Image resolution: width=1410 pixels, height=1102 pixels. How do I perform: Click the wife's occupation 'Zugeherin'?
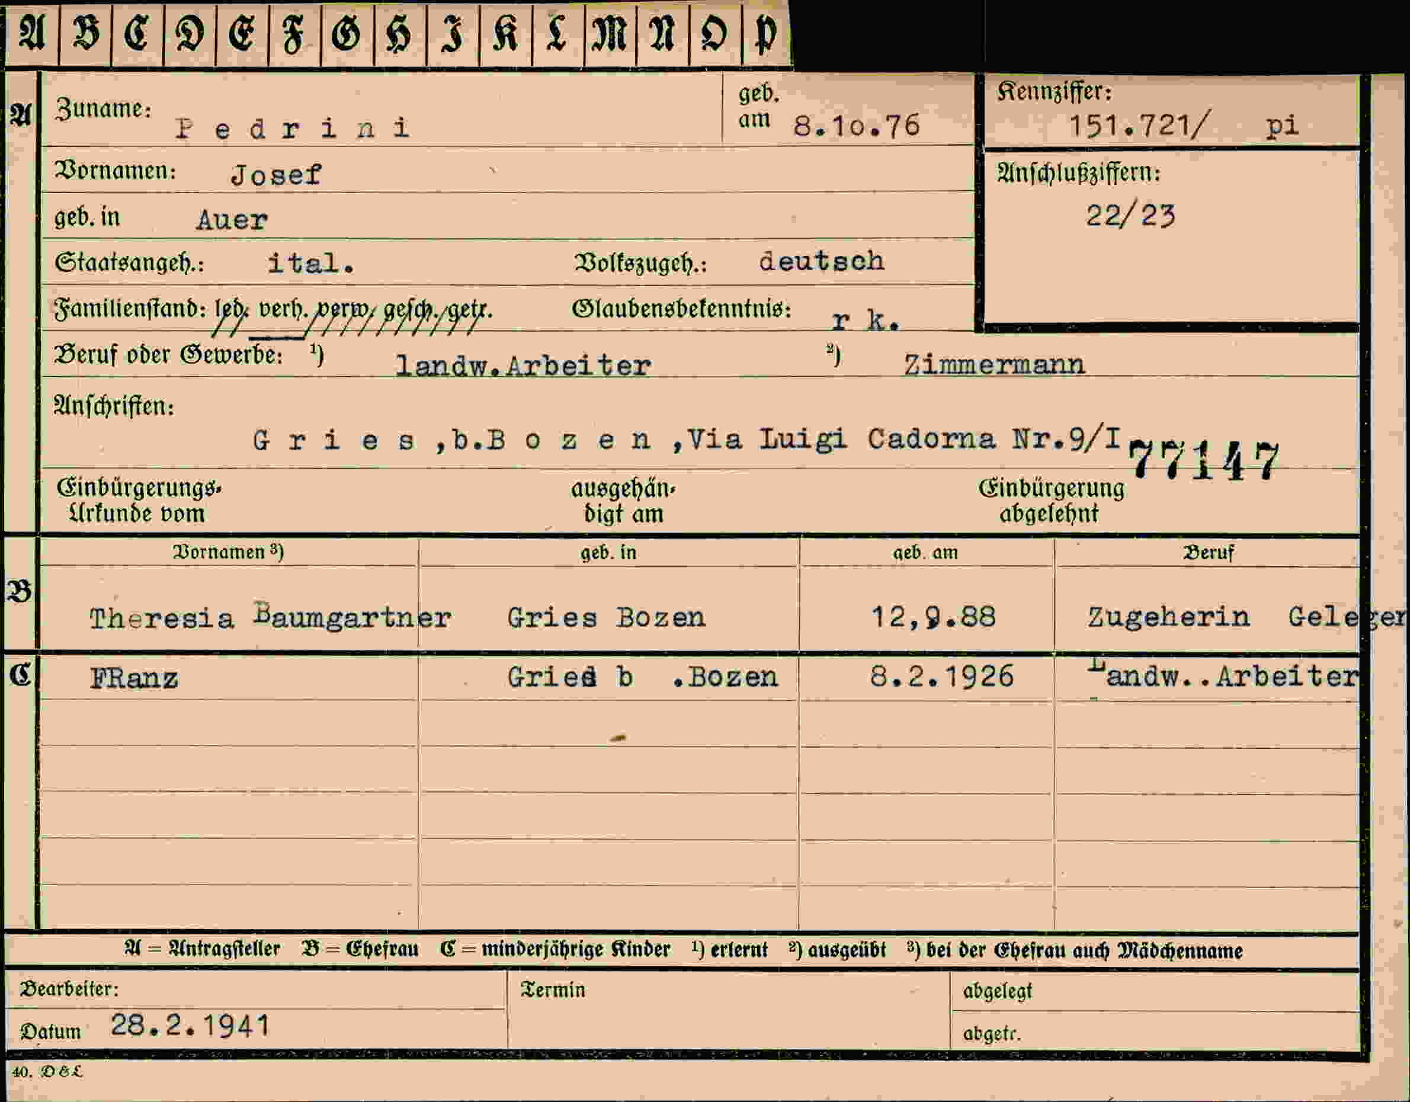click(x=1168, y=617)
